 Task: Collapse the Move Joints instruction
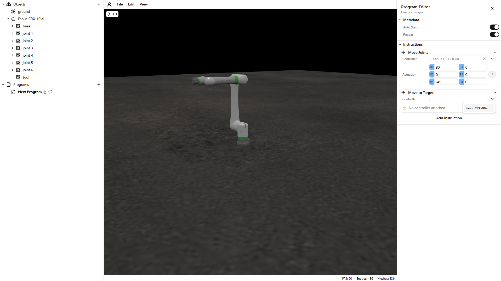(494, 52)
